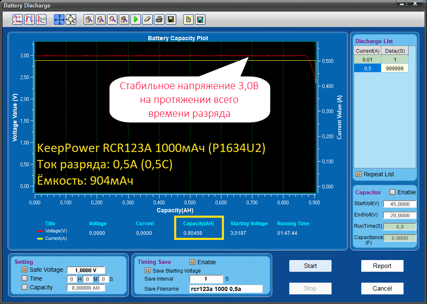Image resolution: width=427 pixels, height=304 pixels.
Task: Click the Report button
Action: pyautogui.click(x=382, y=266)
